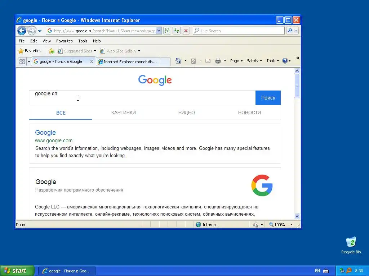Click the on-screen keyboard tray icon

(326, 271)
